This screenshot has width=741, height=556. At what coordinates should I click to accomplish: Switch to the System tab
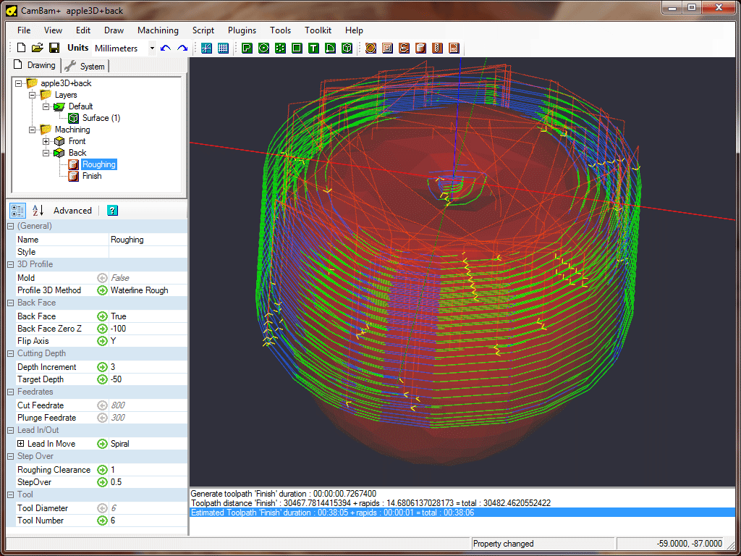click(x=85, y=67)
